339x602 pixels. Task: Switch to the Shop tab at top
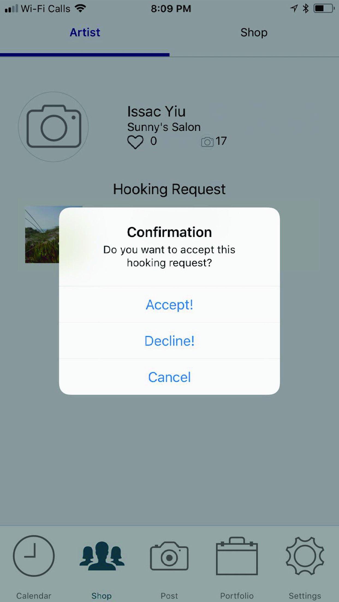pos(254,32)
